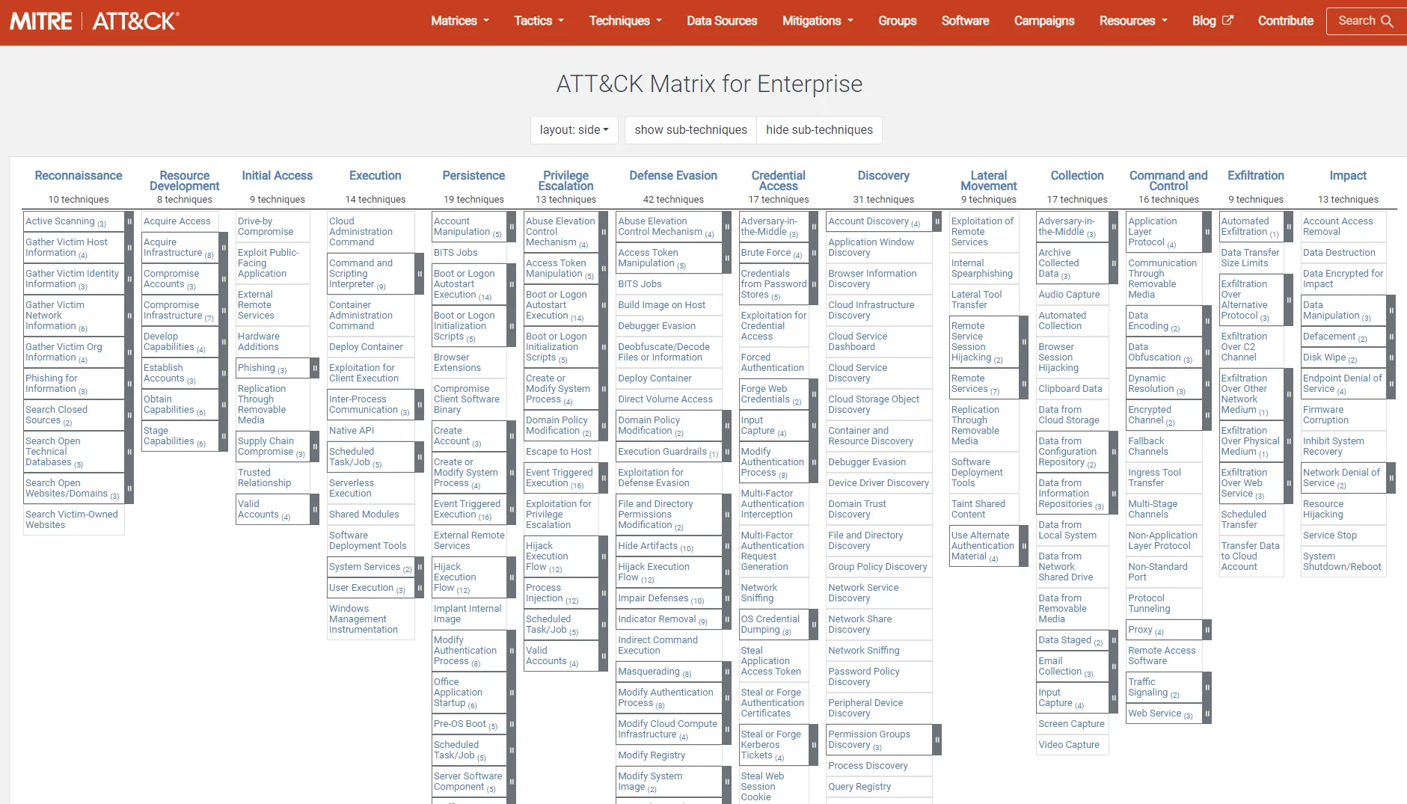Click the MITRE ATT&CK logo
This screenshot has width=1407, height=804.
coord(94,21)
